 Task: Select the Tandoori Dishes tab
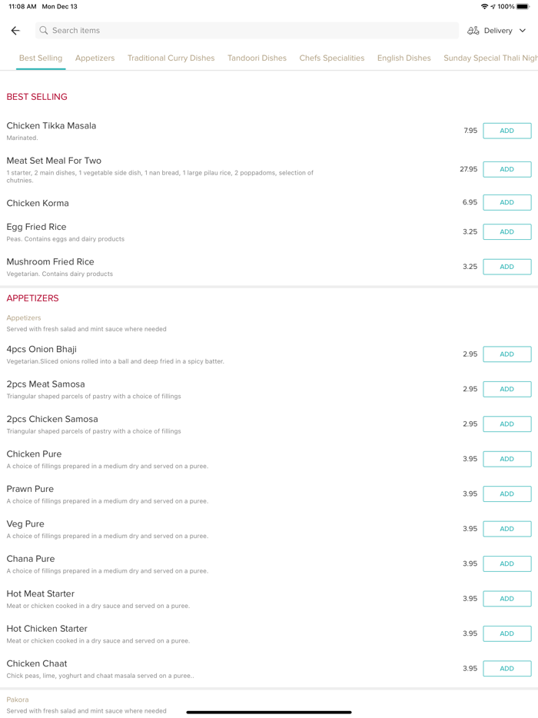257,58
